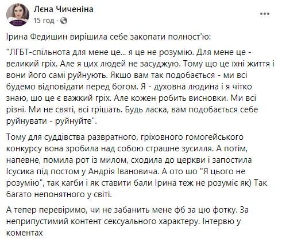Image resolution: width=282 pixels, height=243 pixels.
Task: Click the quoted phrase 'Я цього не' in third paragraph
Action: point(224,171)
